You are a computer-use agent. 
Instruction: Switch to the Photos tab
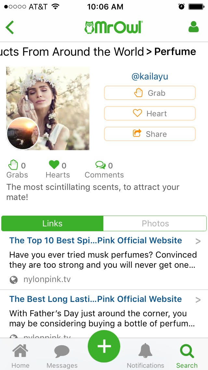155,223
